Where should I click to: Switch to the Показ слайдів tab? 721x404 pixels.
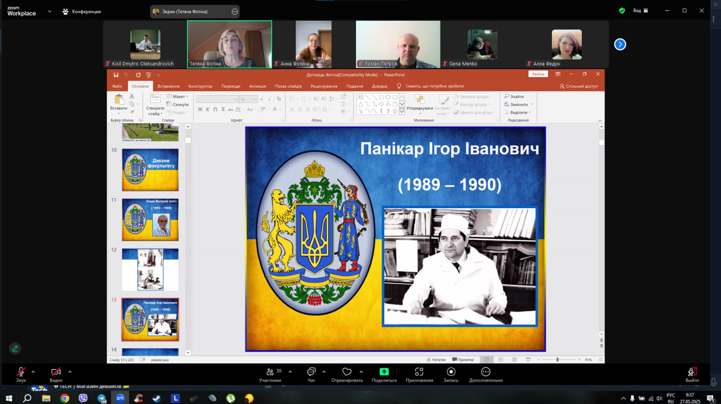(x=288, y=86)
